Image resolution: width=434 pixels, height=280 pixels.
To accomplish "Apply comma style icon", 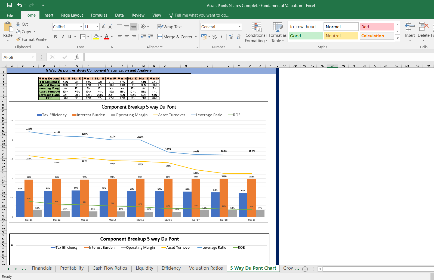I will (x=222, y=37).
